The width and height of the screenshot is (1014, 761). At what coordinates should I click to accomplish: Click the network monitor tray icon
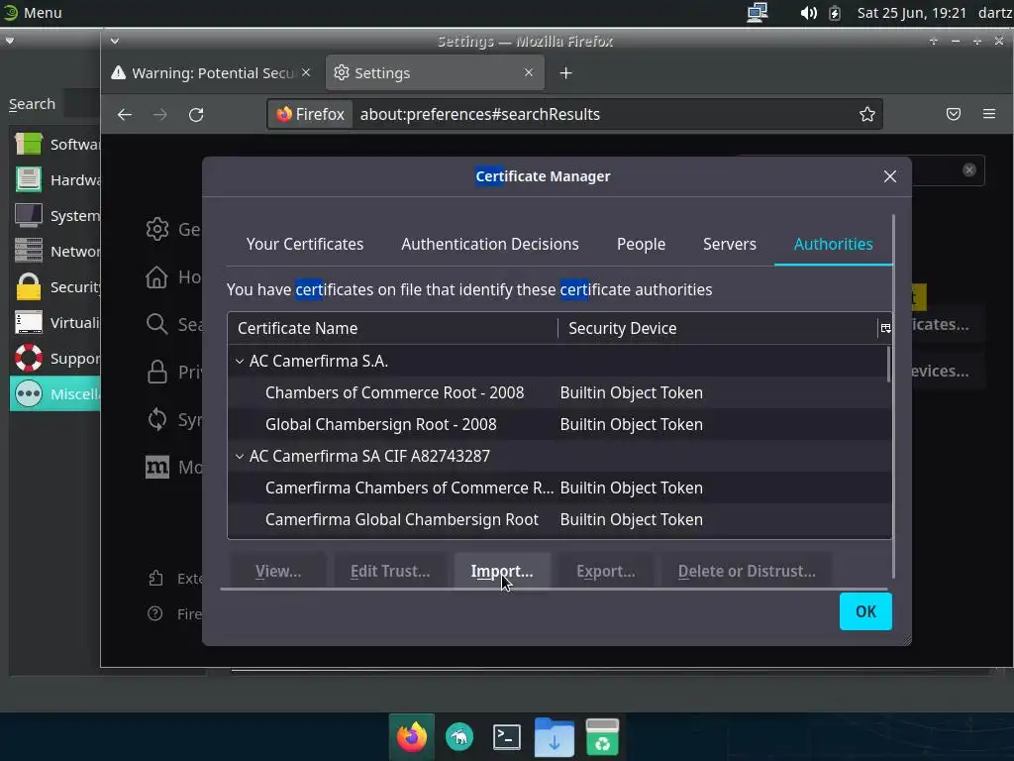coord(757,12)
